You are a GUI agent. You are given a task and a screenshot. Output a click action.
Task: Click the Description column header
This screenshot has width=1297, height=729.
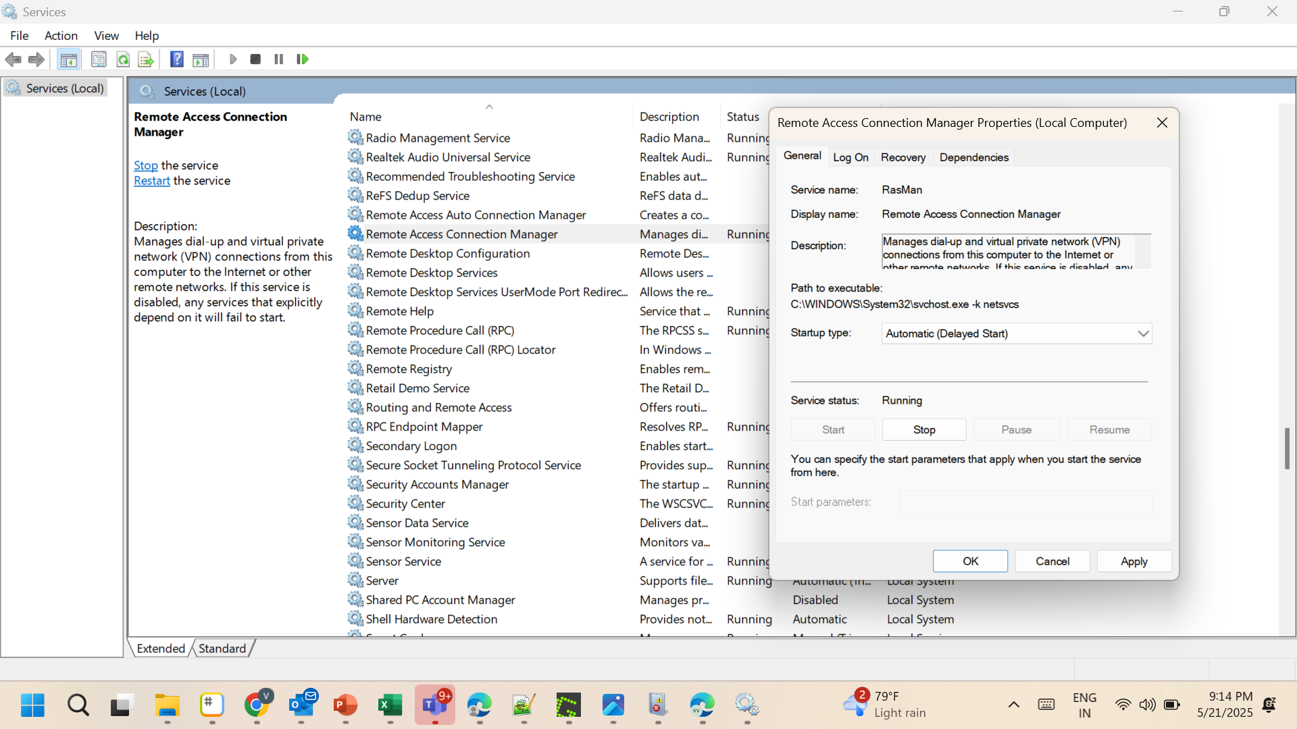pyautogui.click(x=677, y=117)
